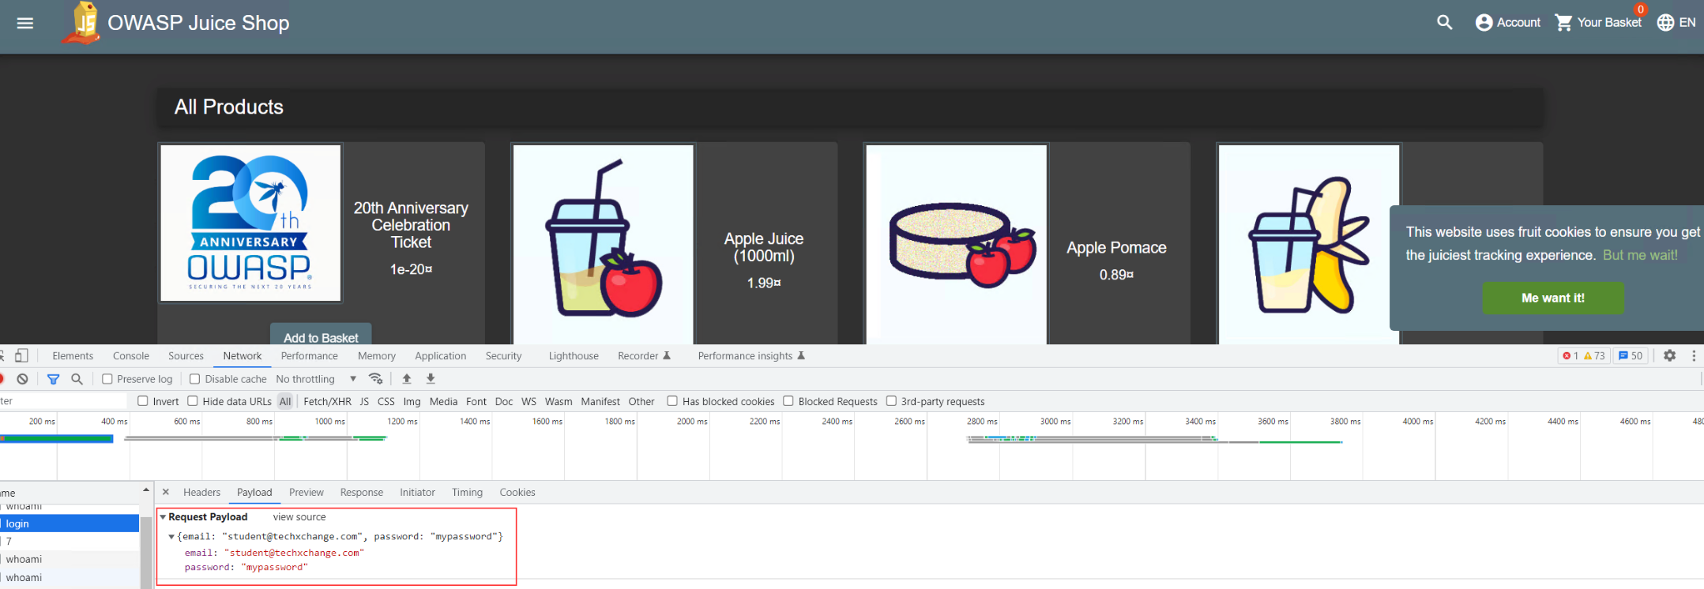
Task: Open network conditions wifi icon
Action: (376, 379)
